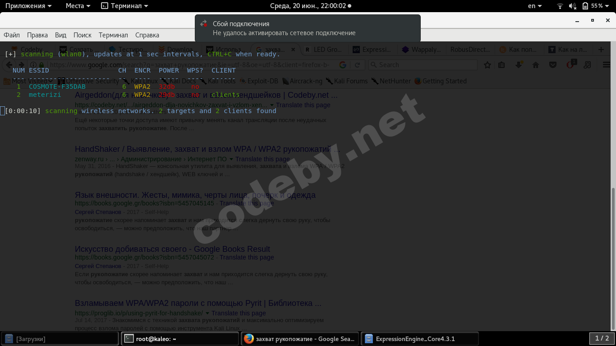Switch to the Как на л... tab in Firefox

click(568, 50)
